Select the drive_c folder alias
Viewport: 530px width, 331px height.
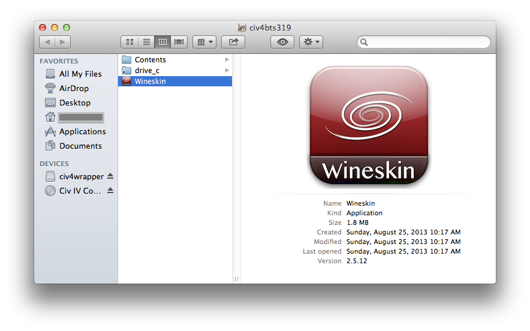(x=175, y=71)
